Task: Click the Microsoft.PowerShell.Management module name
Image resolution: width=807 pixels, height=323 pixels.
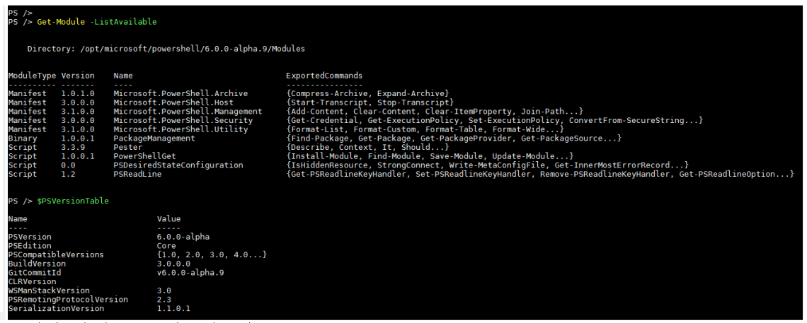Action: (x=188, y=112)
